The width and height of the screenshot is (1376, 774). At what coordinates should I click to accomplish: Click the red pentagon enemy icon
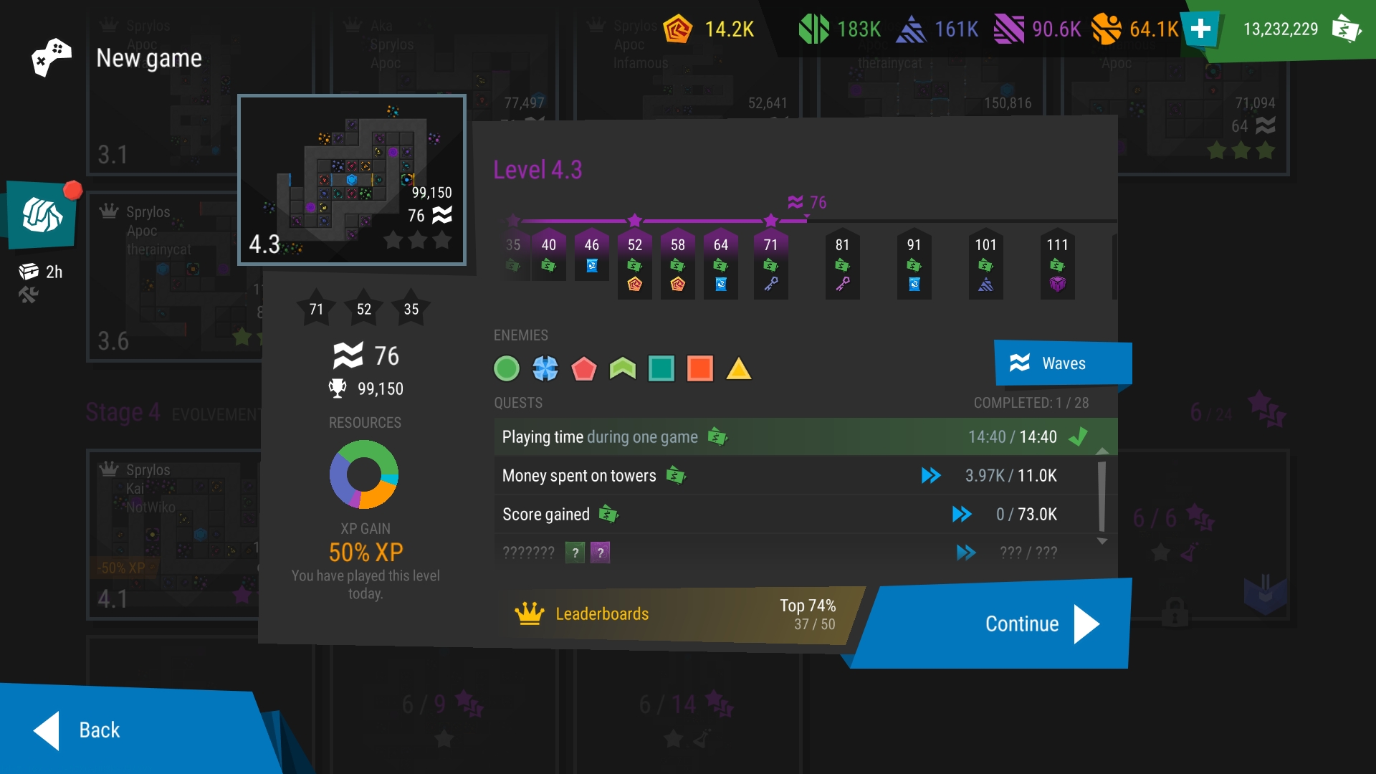584,368
